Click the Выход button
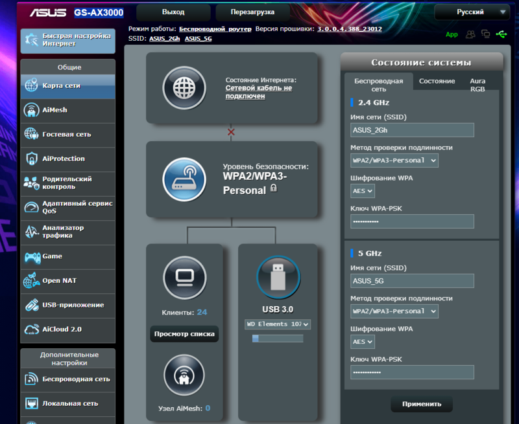 click(x=173, y=12)
